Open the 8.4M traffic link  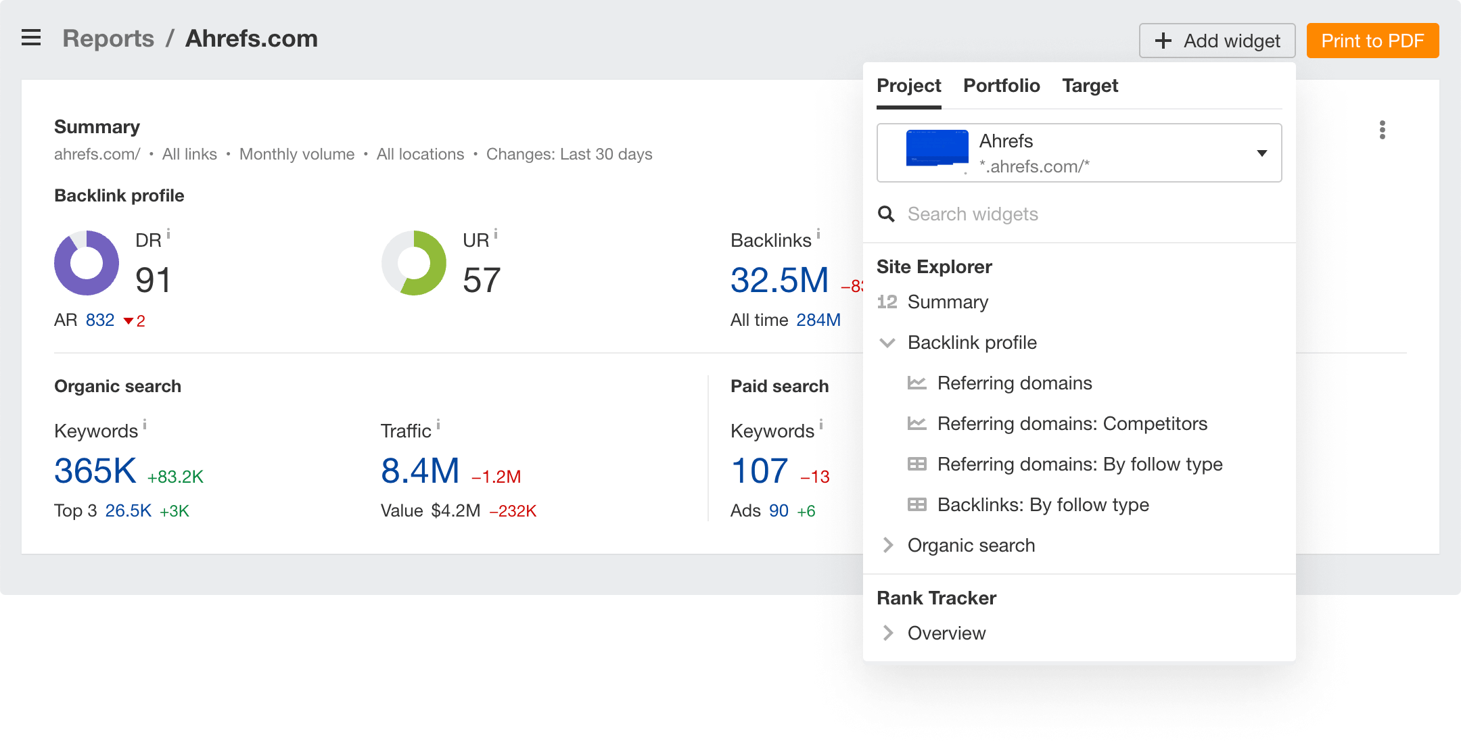420,471
